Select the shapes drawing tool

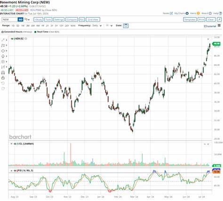tap(3, 51)
